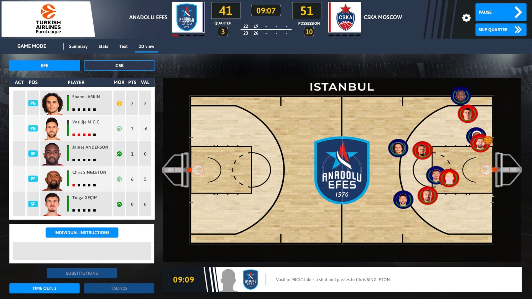Skip to the next quarter

coord(500,30)
